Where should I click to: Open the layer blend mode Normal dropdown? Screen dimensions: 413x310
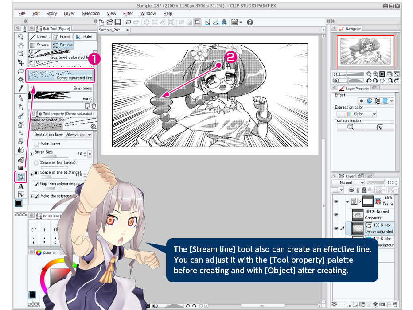pyautogui.click(x=351, y=182)
